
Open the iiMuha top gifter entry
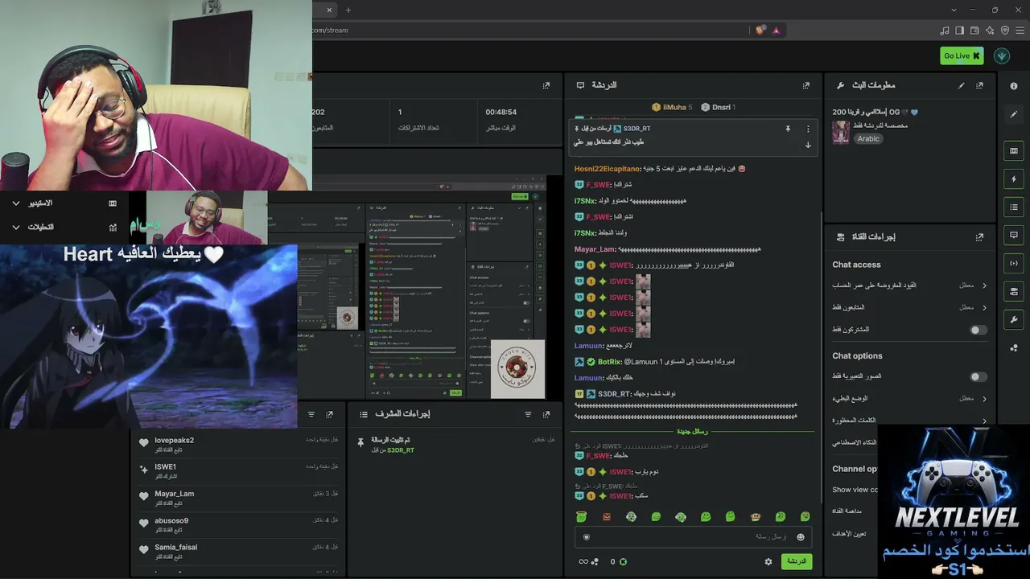pos(673,107)
